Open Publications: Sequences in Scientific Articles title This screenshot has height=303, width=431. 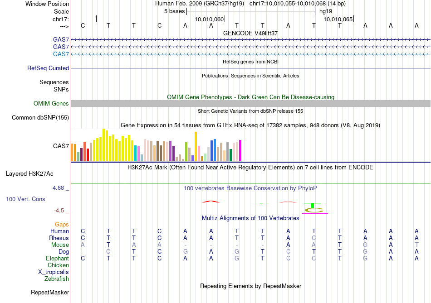pos(250,76)
